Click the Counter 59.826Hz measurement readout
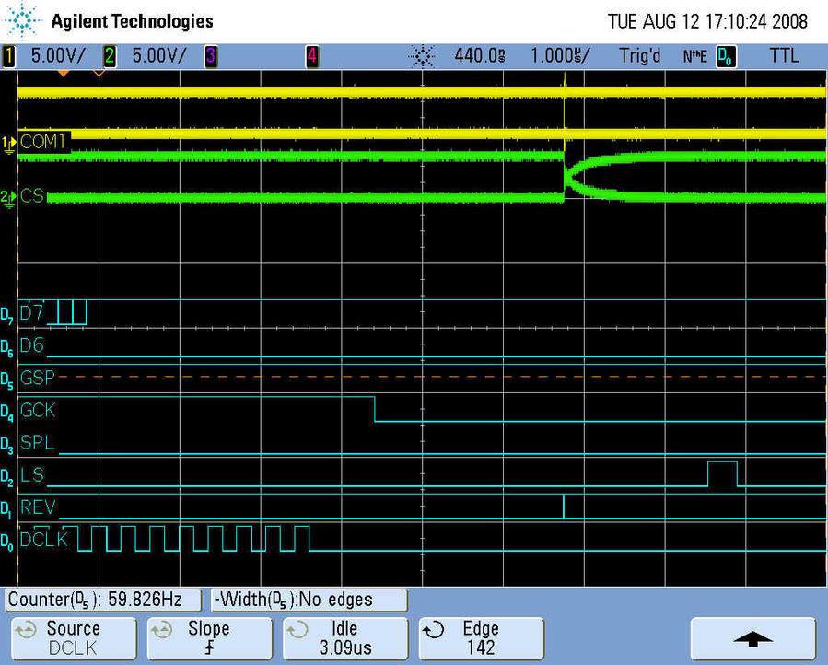The image size is (828, 665). 103,600
